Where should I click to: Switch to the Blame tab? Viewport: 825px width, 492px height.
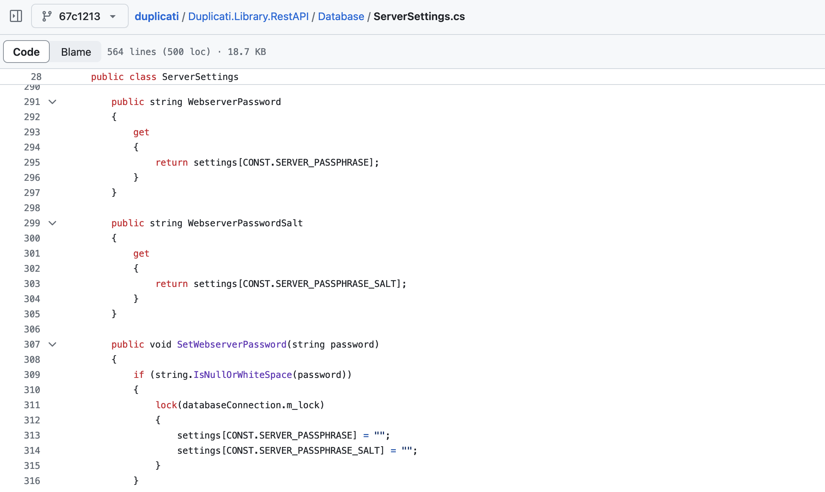coord(76,52)
